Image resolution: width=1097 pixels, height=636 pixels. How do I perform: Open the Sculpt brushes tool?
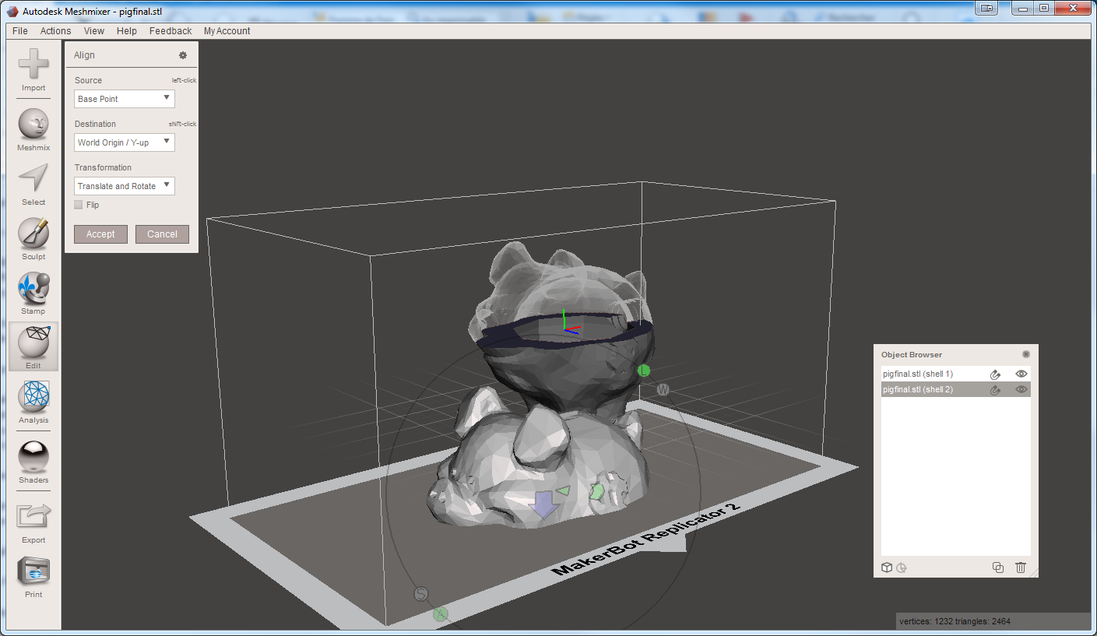(x=33, y=239)
